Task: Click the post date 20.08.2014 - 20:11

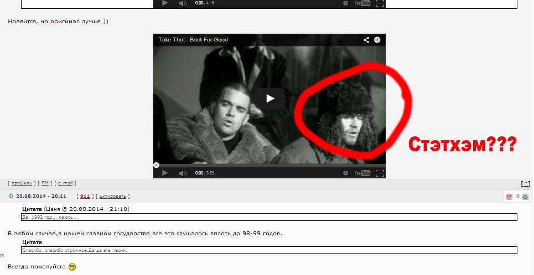Action: (41, 196)
